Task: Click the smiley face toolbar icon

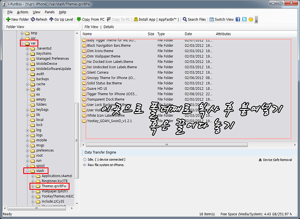Action: click(251, 19)
